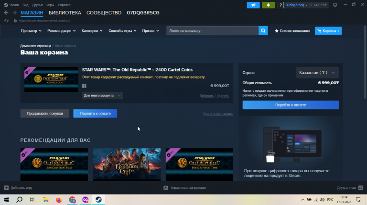Open the Казахстан country dropdown
This screenshot has width=367, height=205.
[317, 73]
